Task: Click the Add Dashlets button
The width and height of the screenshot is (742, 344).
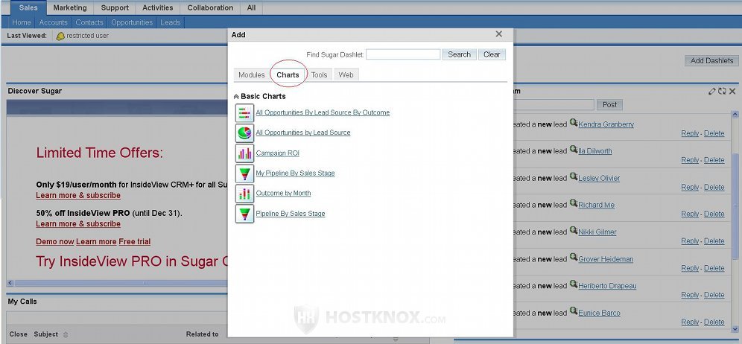Action: (x=711, y=60)
